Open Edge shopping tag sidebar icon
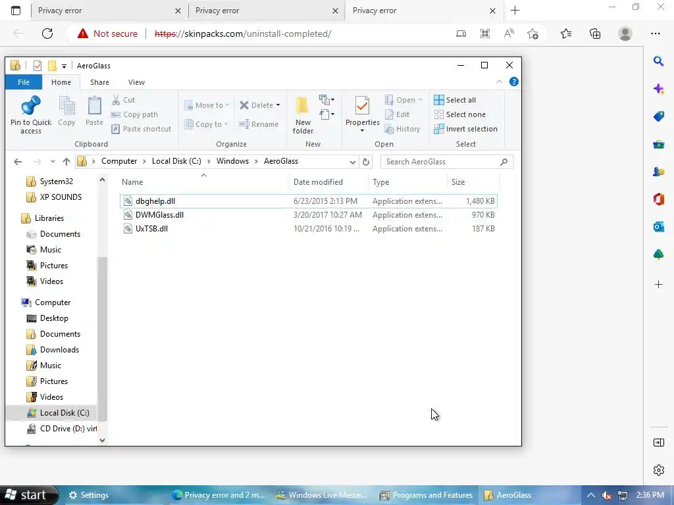 (658, 116)
